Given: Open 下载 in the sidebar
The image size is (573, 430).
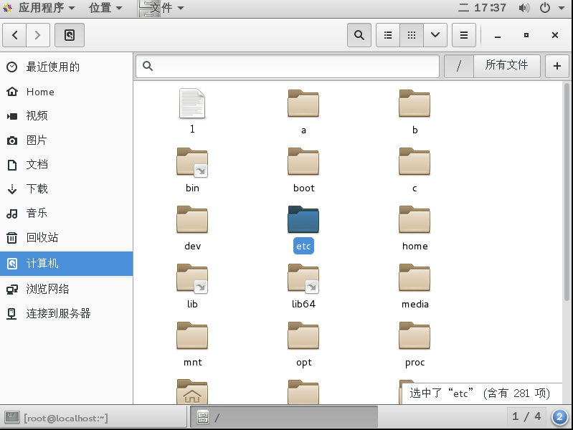Looking at the screenshot, I should (x=66, y=189).
